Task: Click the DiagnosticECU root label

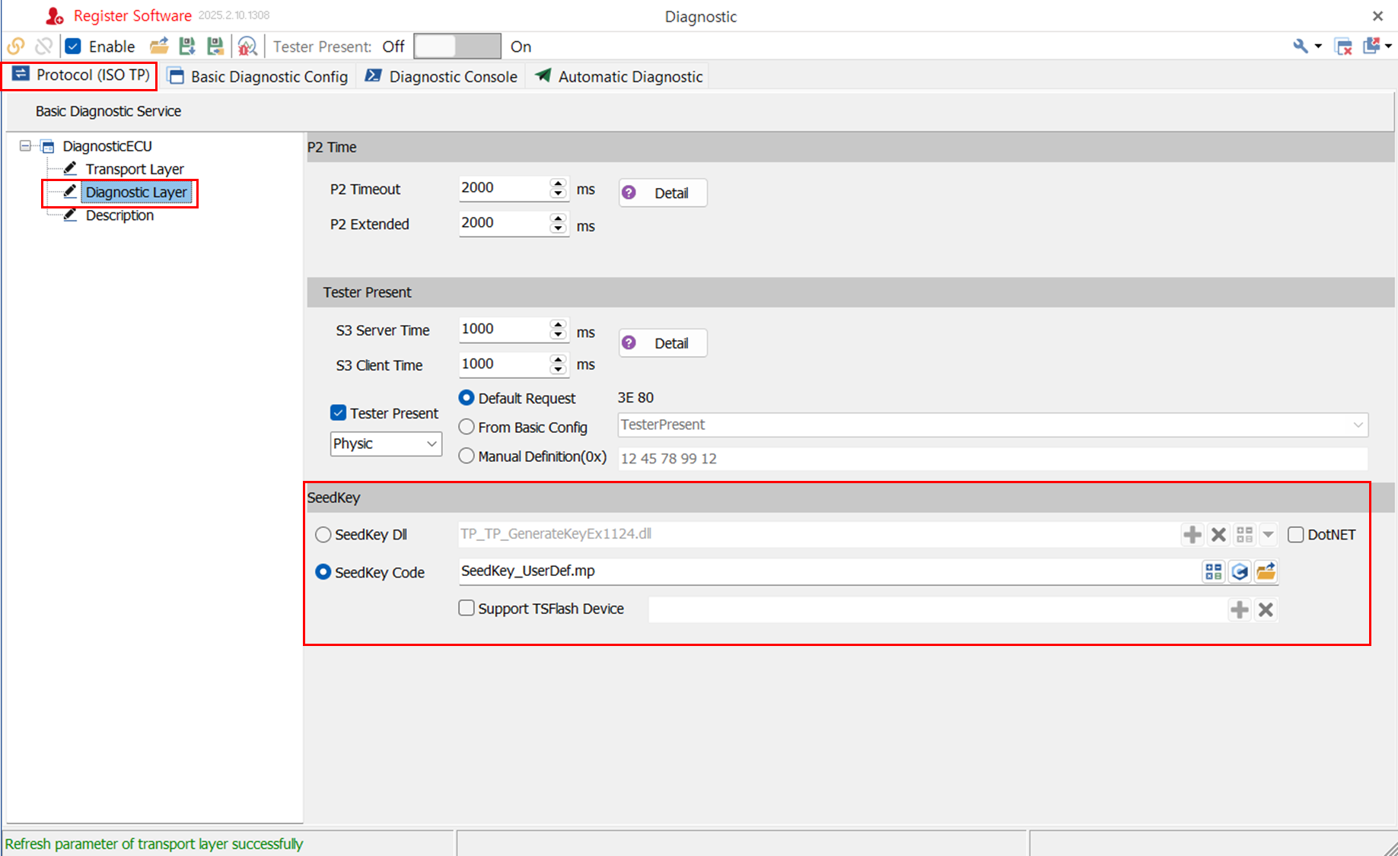Action: [107, 146]
